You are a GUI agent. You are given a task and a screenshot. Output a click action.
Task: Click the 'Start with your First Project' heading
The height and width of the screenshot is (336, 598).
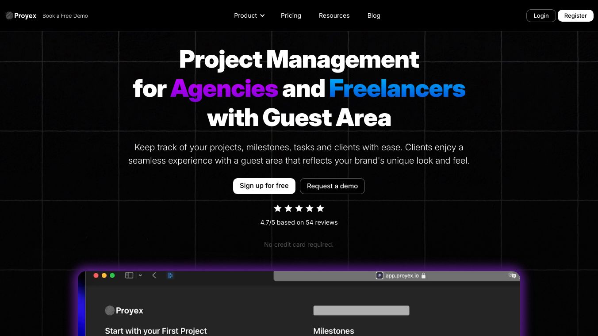tap(156, 331)
